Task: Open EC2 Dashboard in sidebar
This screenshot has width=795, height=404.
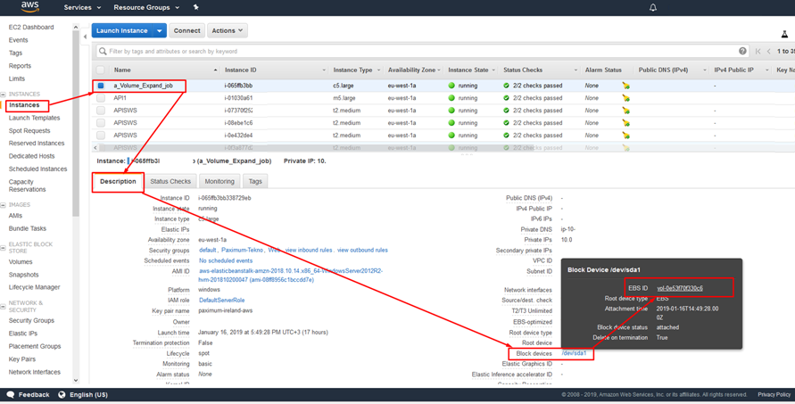Action: [x=31, y=28]
